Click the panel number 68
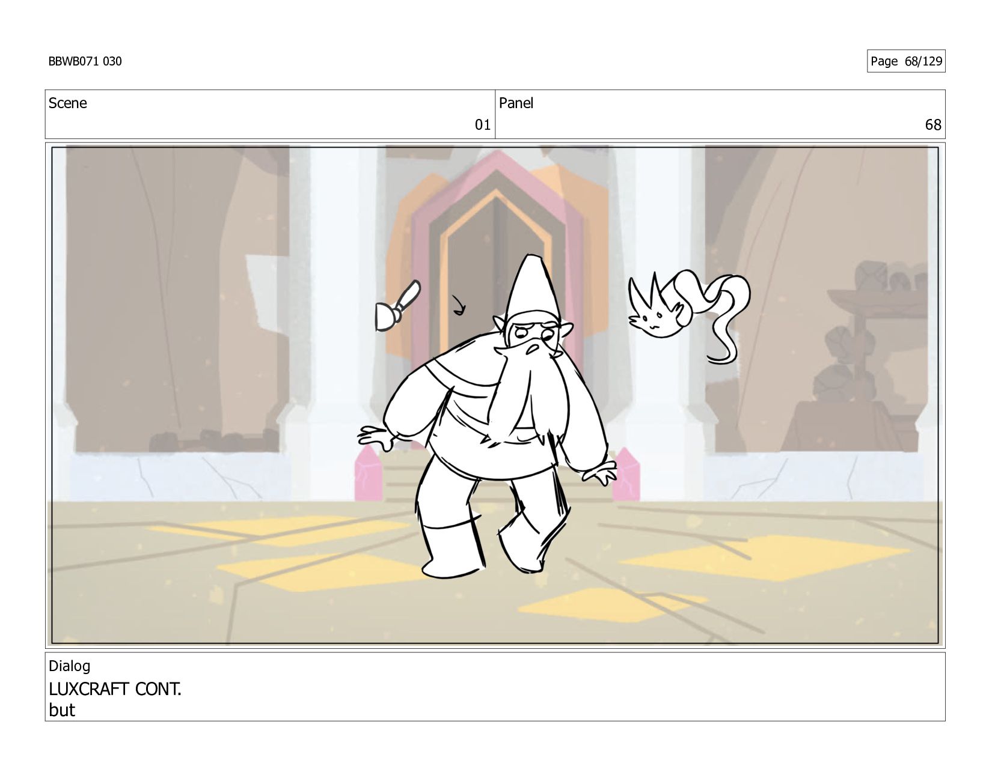This screenshot has height=766, width=992. (x=933, y=125)
